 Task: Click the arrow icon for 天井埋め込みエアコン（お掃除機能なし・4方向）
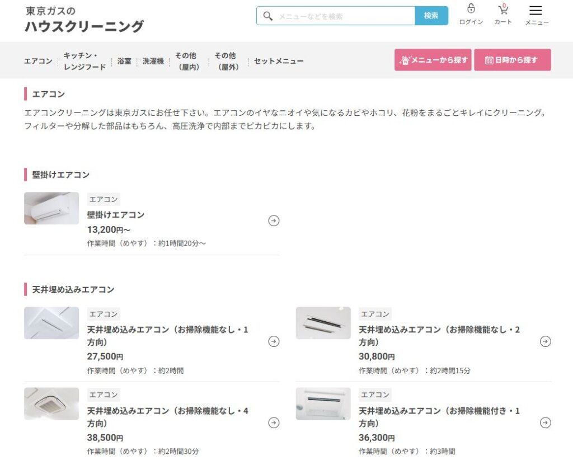point(274,423)
